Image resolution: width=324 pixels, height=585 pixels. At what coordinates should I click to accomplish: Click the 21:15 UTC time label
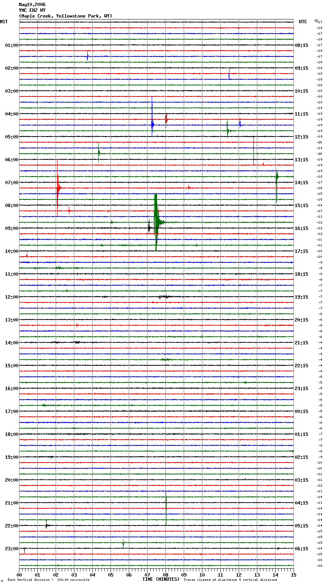(302, 343)
